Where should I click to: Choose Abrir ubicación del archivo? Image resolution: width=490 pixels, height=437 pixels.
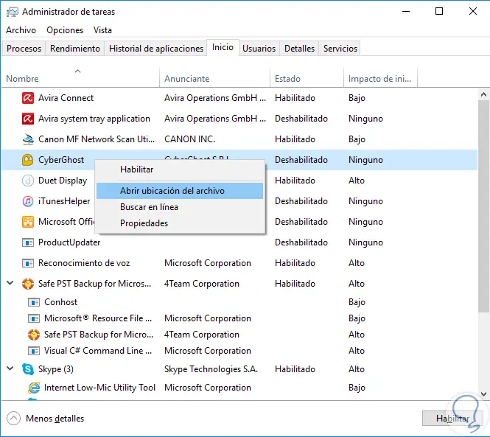point(180,191)
